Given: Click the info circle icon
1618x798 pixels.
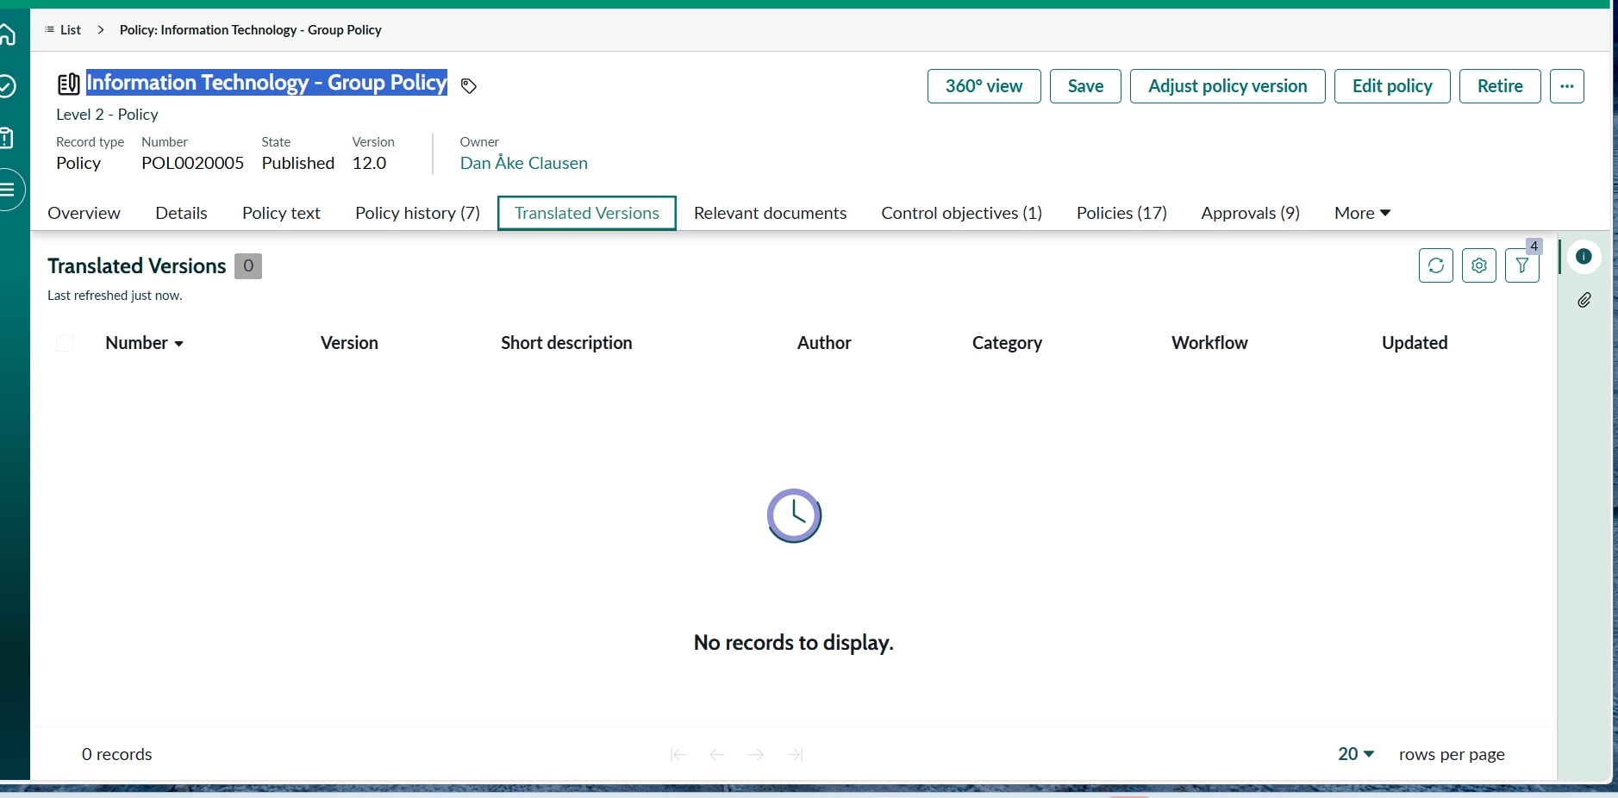Looking at the screenshot, I should (1584, 257).
